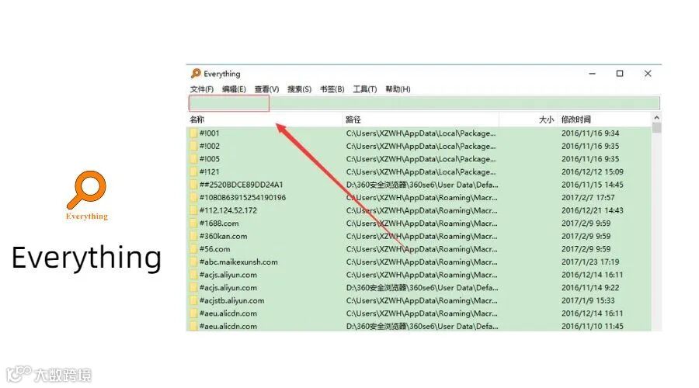Open the 书签(B) menu
Viewport: 699px width, 388px height.
point(332,89)
